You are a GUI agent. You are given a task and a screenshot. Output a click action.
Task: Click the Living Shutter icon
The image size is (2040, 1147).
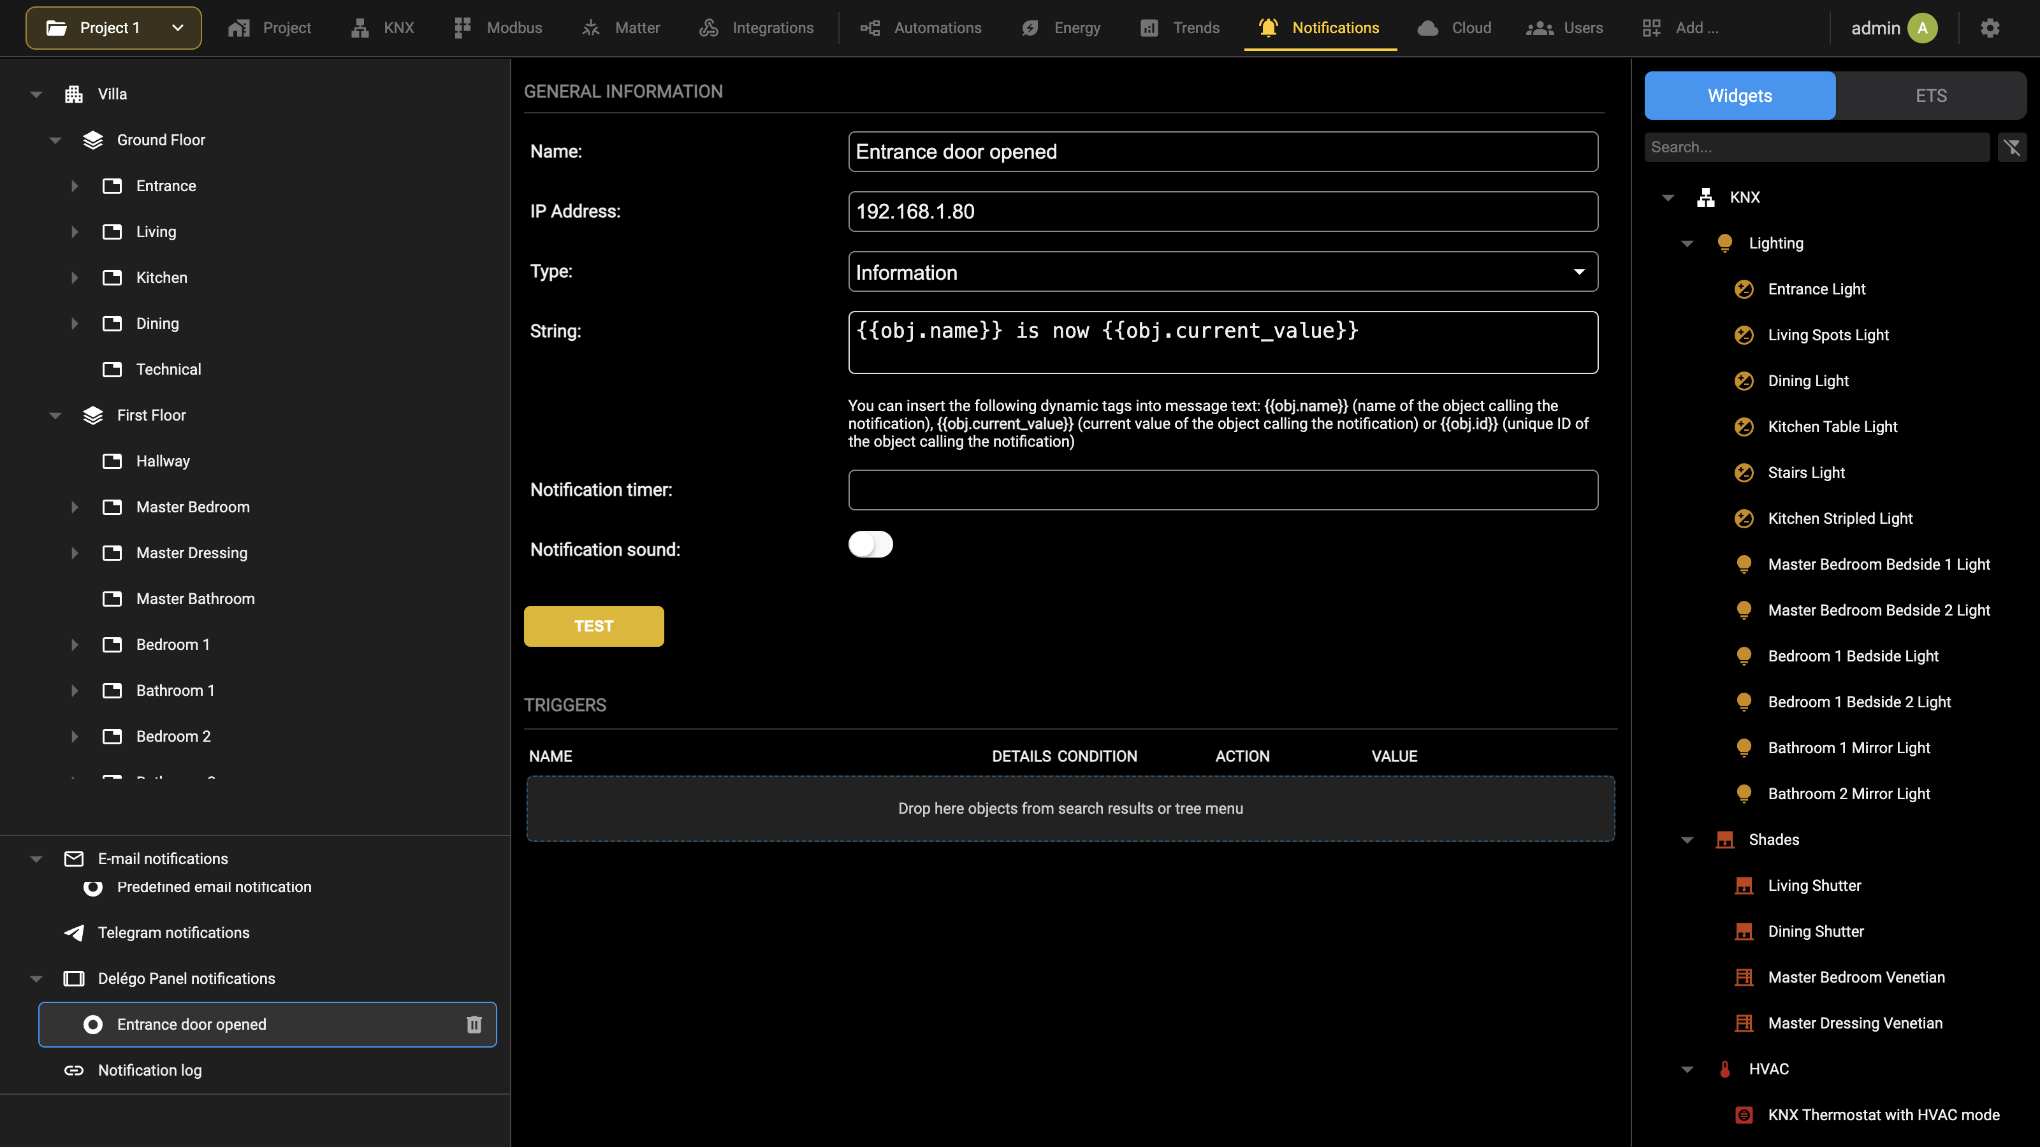pyautogui.click(x=1744, y=886)
